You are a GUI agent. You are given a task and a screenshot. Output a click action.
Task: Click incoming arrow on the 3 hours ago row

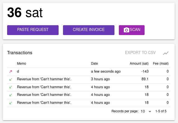(x=11, y=79)
